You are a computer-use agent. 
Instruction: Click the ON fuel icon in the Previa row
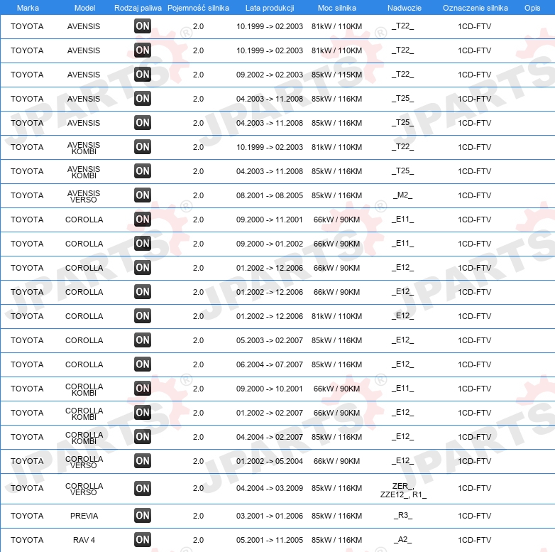(143, 516)
